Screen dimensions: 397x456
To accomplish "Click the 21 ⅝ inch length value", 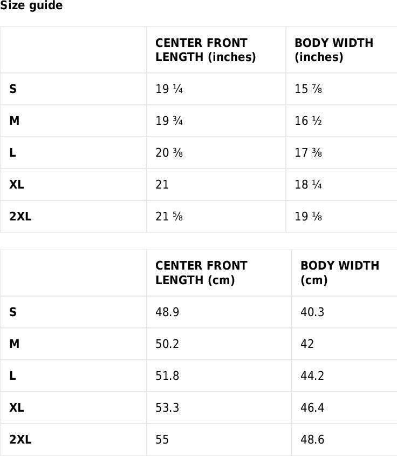I will [x=169, y=217].
